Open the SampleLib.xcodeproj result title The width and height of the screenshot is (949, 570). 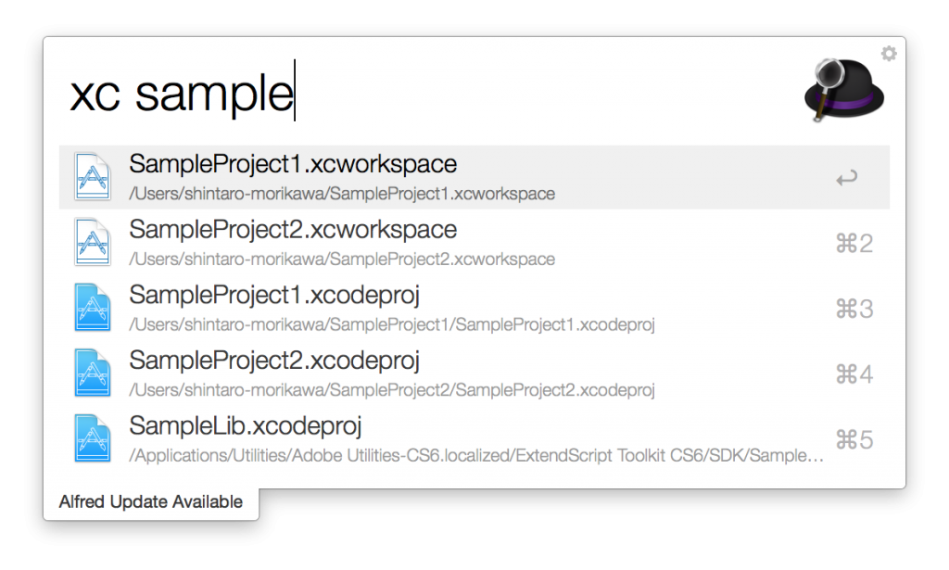245,426
